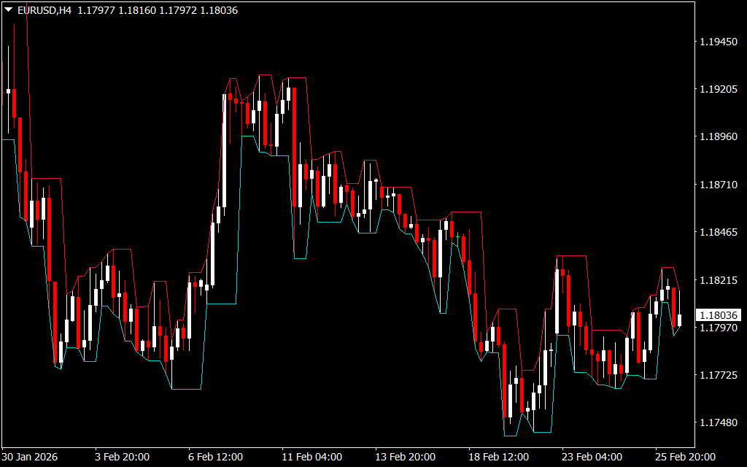Viewport: 747px width, 467px height.
Task: Click the 1.18710 price scale label
Action: coord(718,185)
